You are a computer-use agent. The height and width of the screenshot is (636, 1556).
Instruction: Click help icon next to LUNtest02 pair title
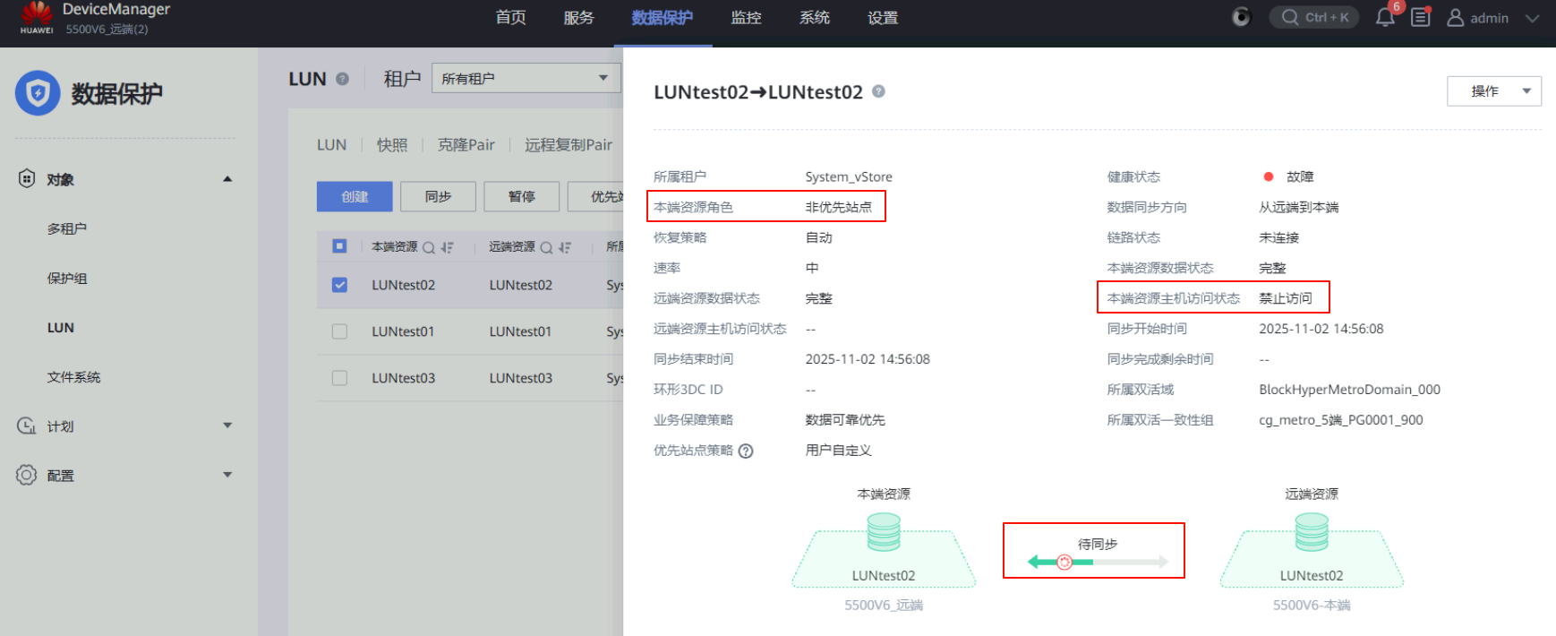878,91
